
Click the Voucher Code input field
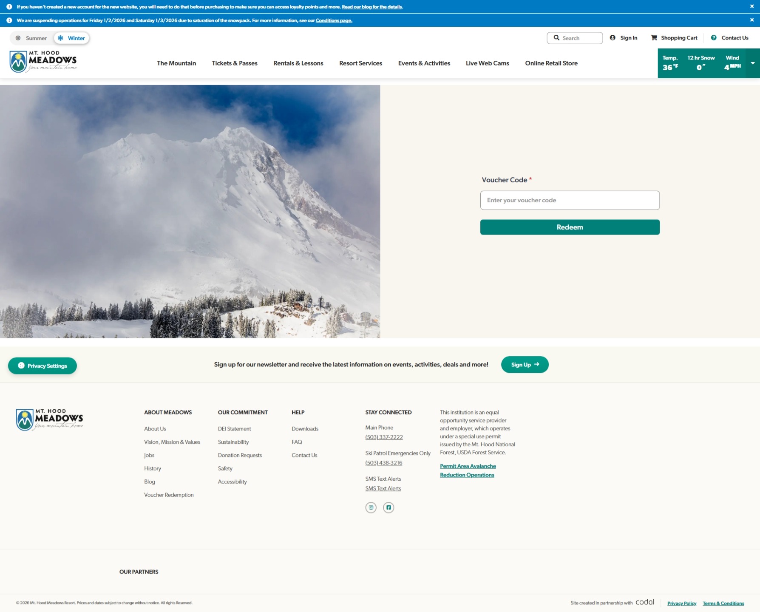coord(570,200)
